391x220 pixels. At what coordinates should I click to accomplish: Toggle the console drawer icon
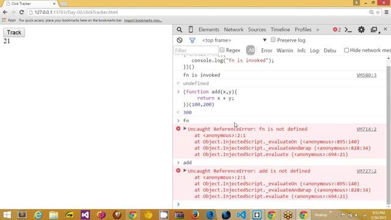coord(348,30)
